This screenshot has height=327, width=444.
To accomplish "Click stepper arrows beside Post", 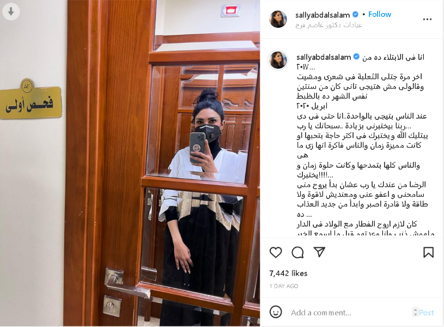I will (416, 312).
